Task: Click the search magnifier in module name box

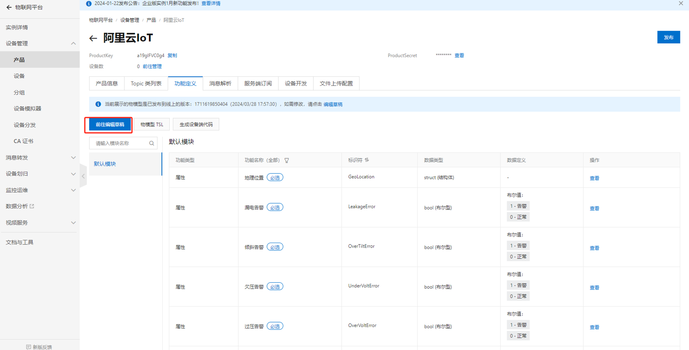Action: (x=152, y=143)
